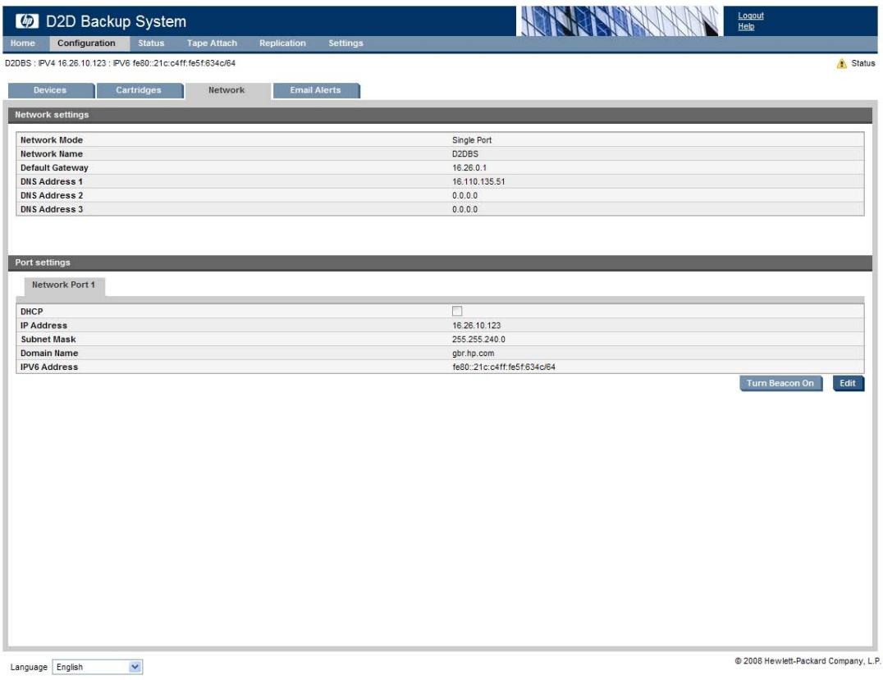Click the Logout link
The image size is (883, 680).
coord(751,16)
